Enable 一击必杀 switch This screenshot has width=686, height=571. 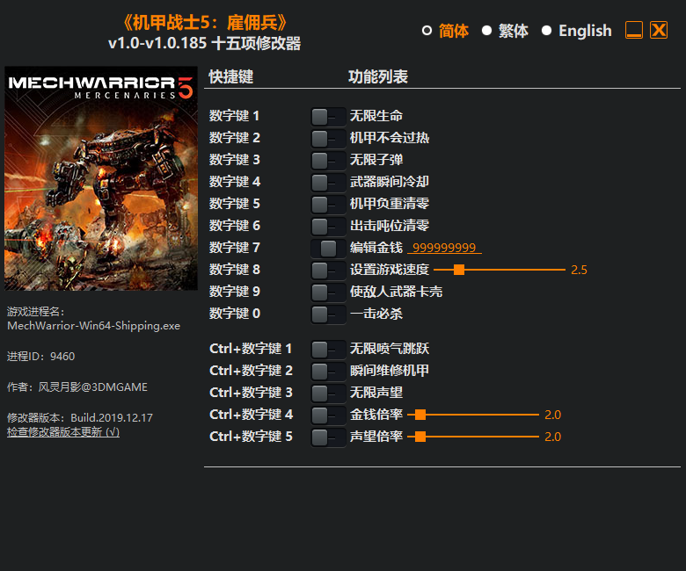328,314
